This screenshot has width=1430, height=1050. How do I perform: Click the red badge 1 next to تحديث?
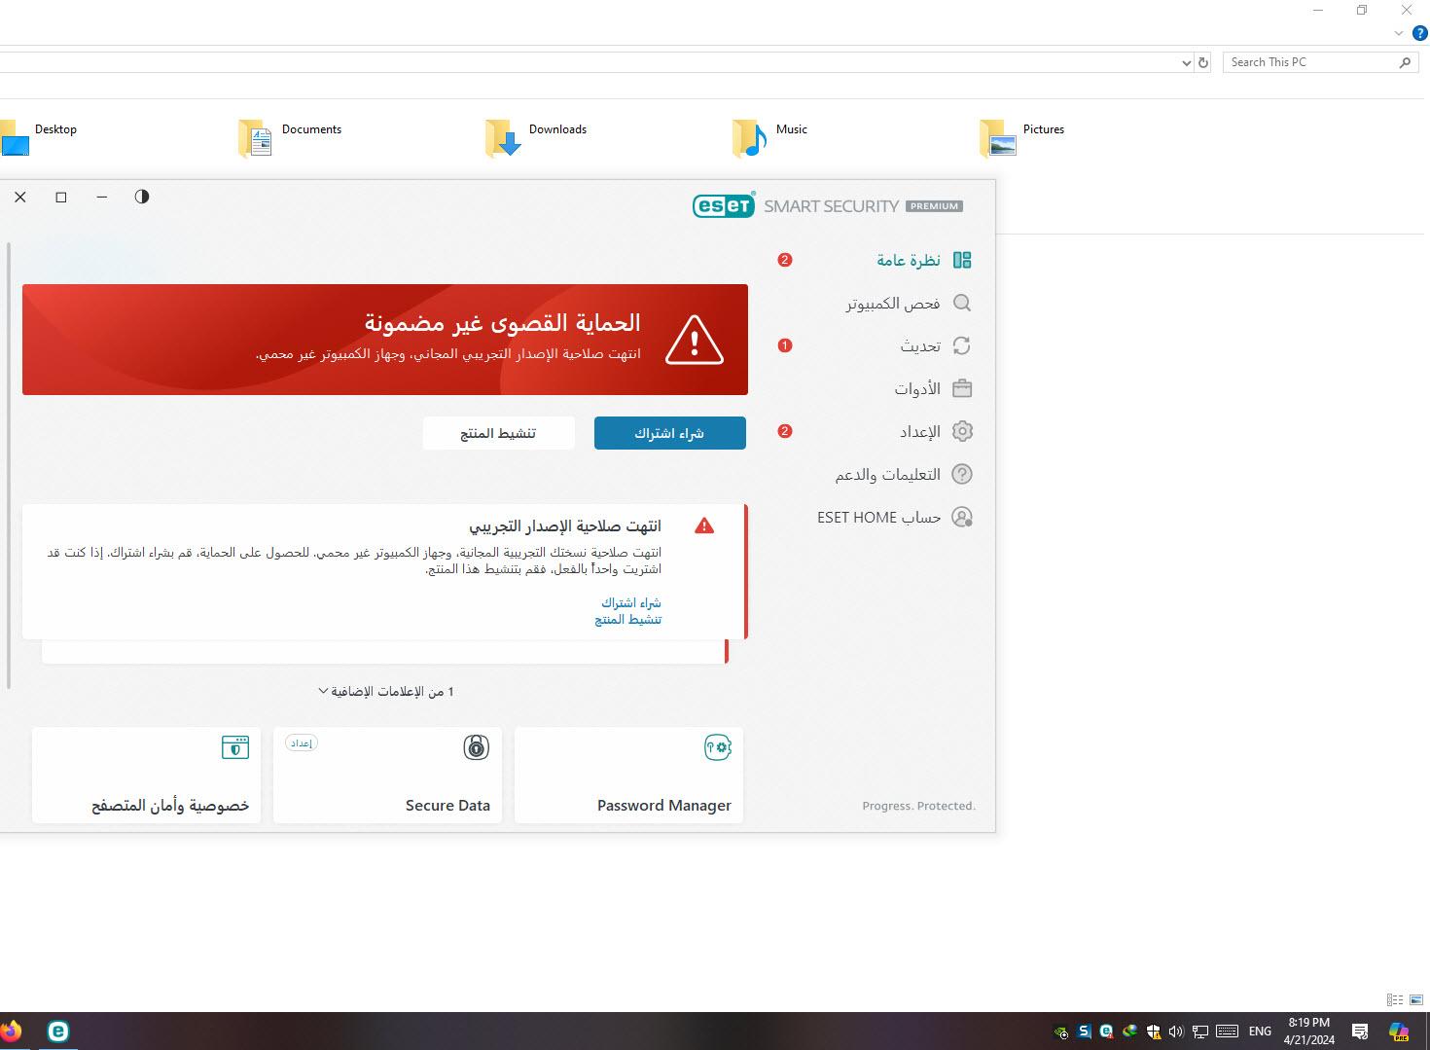[785, 345]
